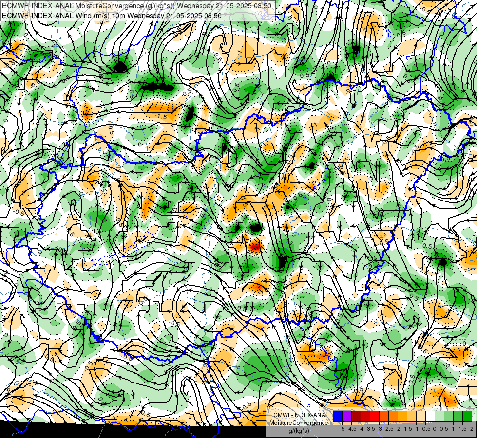Click the -3.5 value on legend scale
The image size is (477, 438).
tap(370, 429)
